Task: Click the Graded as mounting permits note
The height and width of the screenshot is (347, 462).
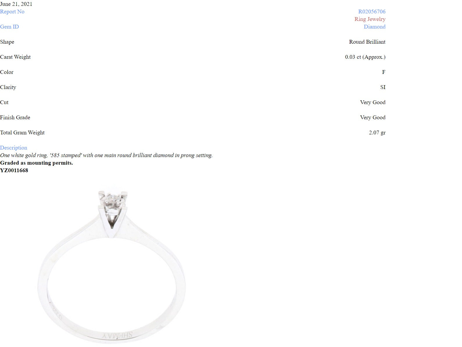Action: 36,163
